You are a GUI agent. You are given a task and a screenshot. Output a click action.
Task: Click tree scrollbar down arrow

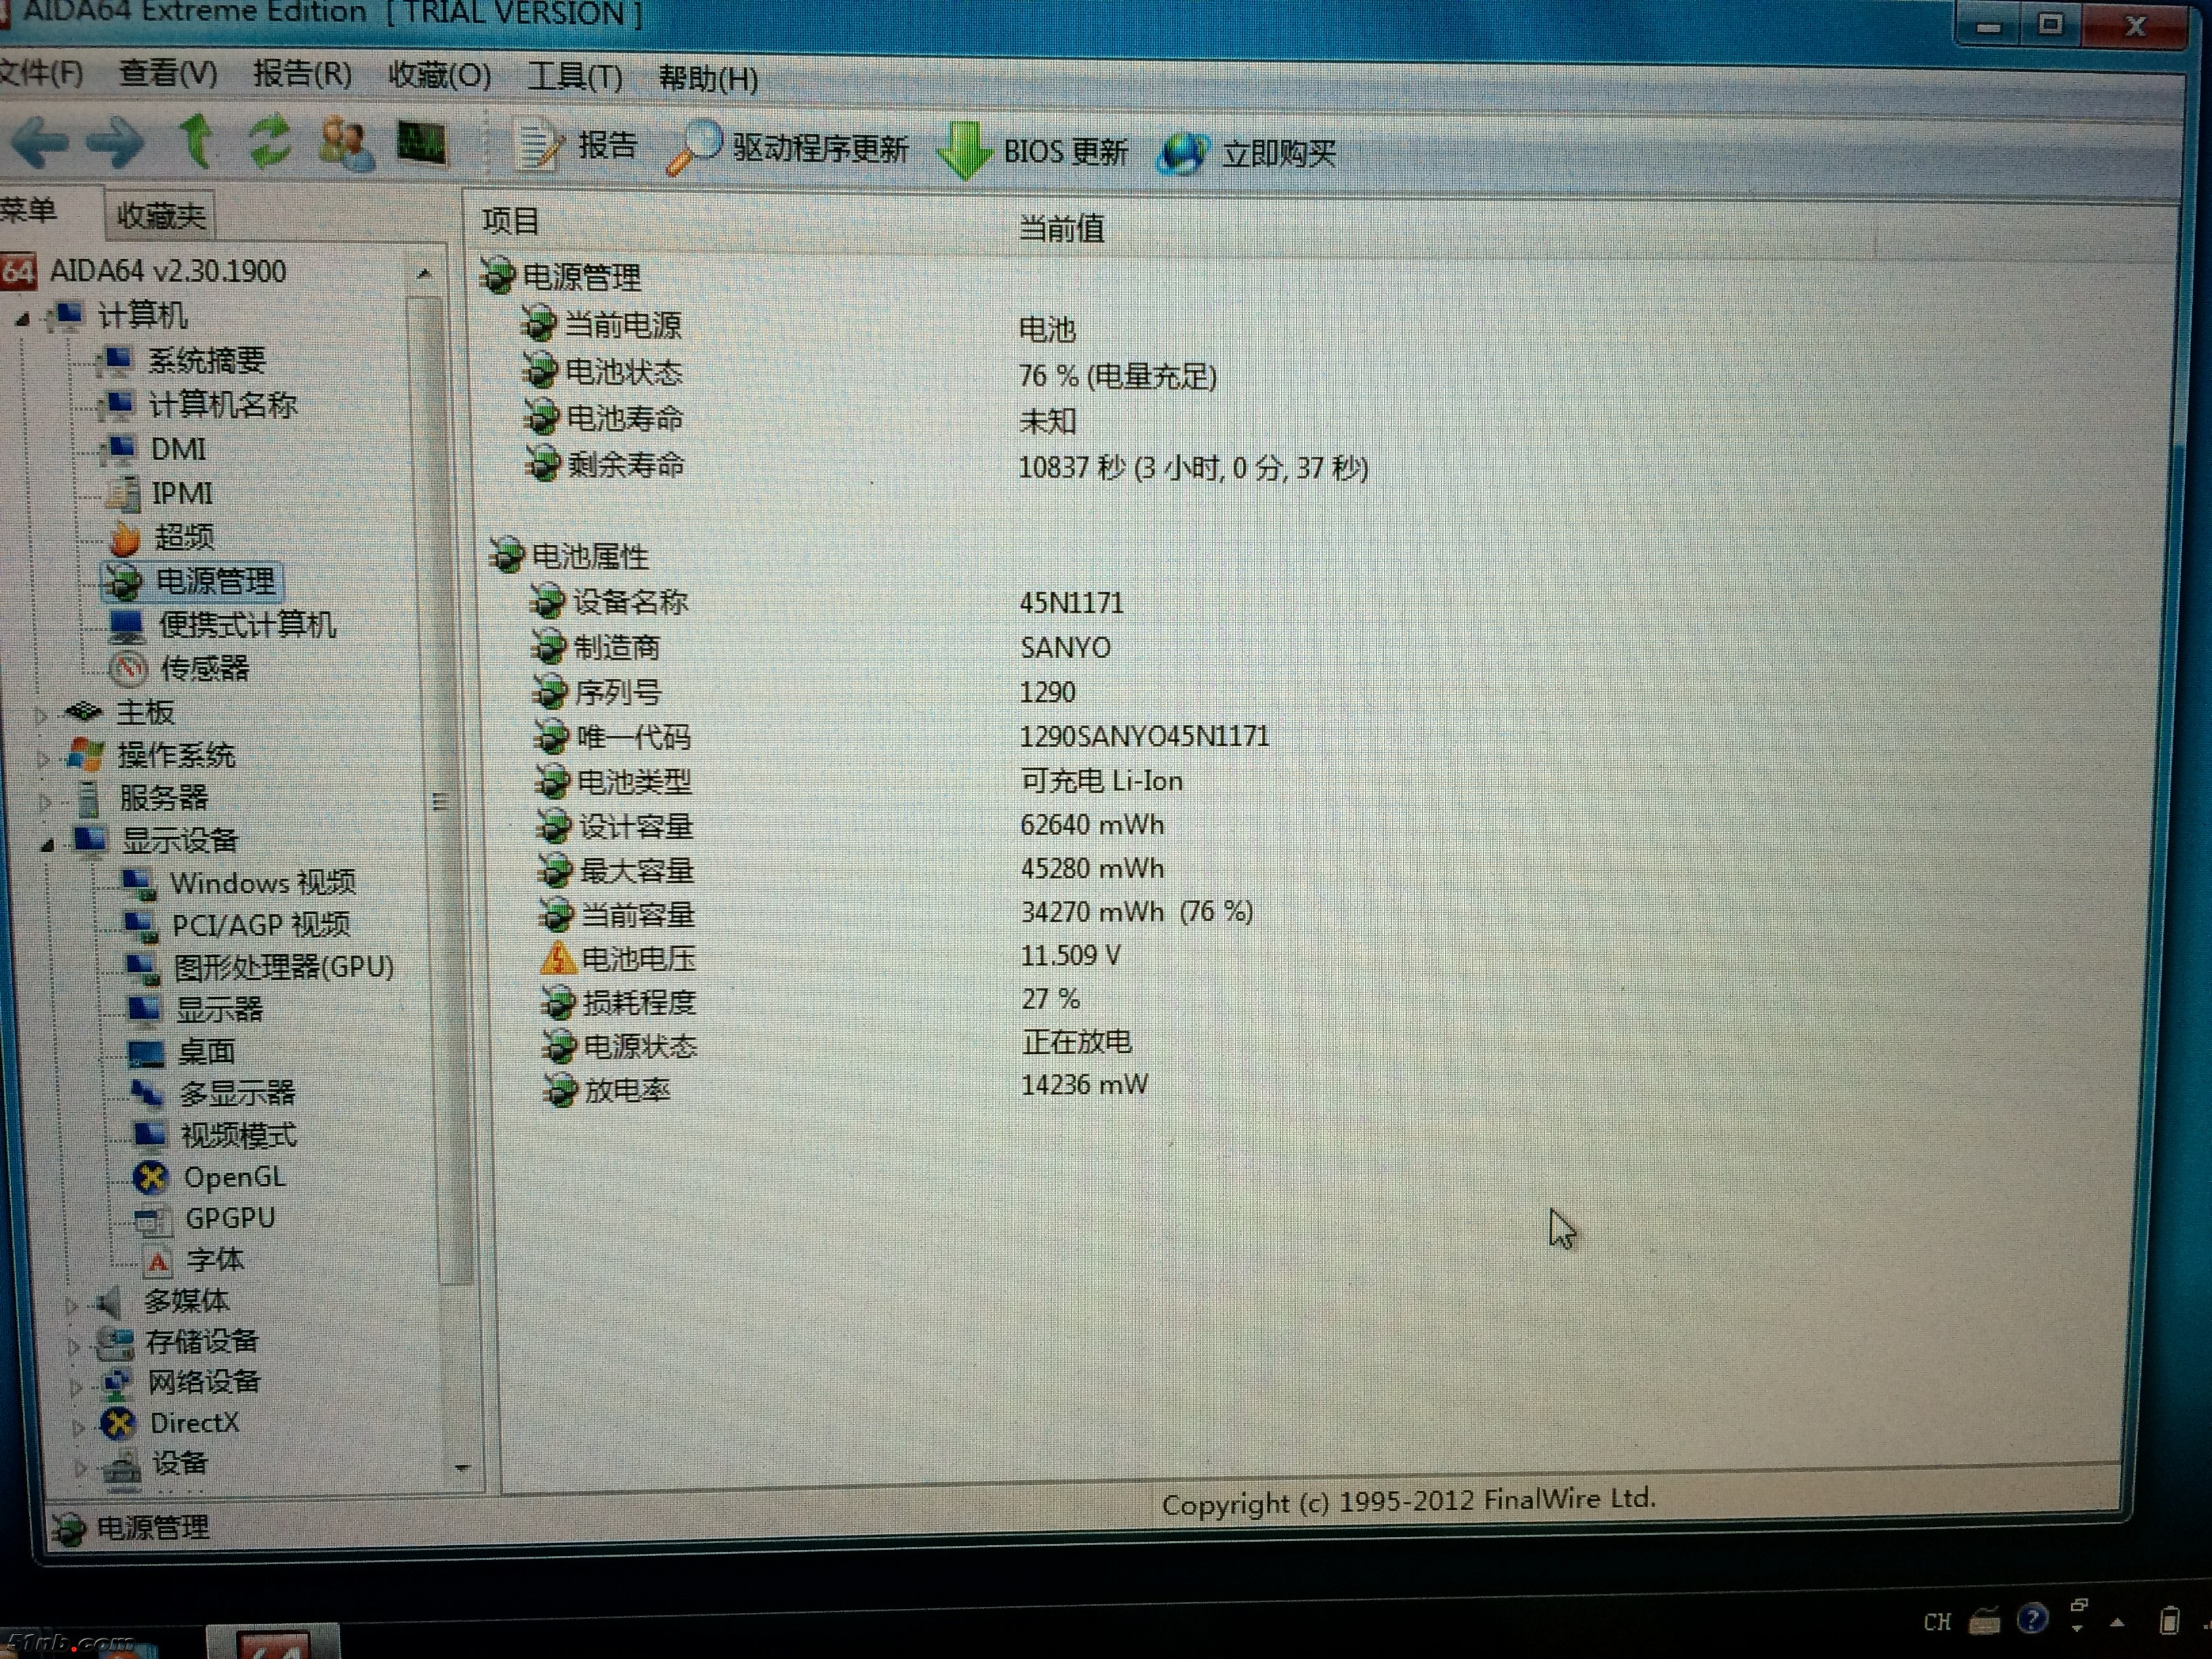462,1468
